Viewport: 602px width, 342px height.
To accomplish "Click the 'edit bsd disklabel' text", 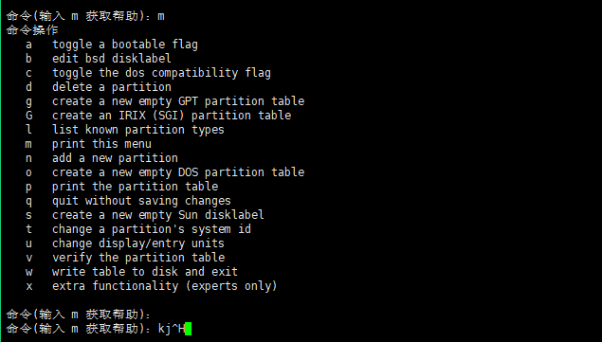I will (112, 59).
